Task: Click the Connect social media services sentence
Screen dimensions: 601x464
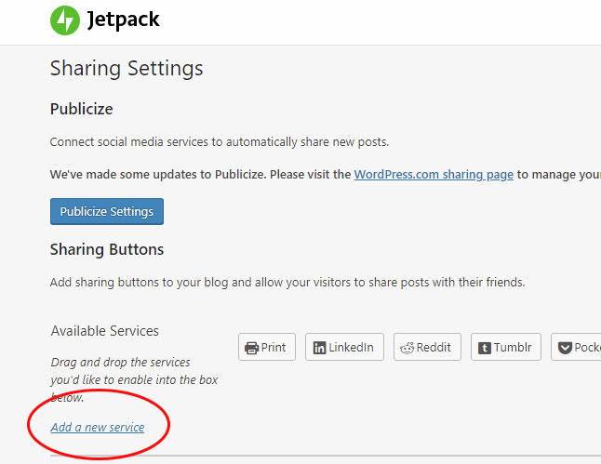Action: point(220,142)
